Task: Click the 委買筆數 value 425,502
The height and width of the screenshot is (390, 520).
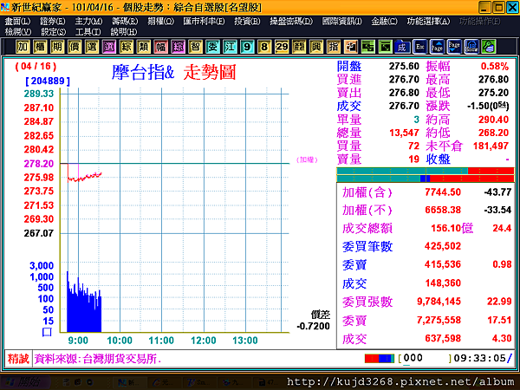Action: pyautogui.click(x=443, y=246)
